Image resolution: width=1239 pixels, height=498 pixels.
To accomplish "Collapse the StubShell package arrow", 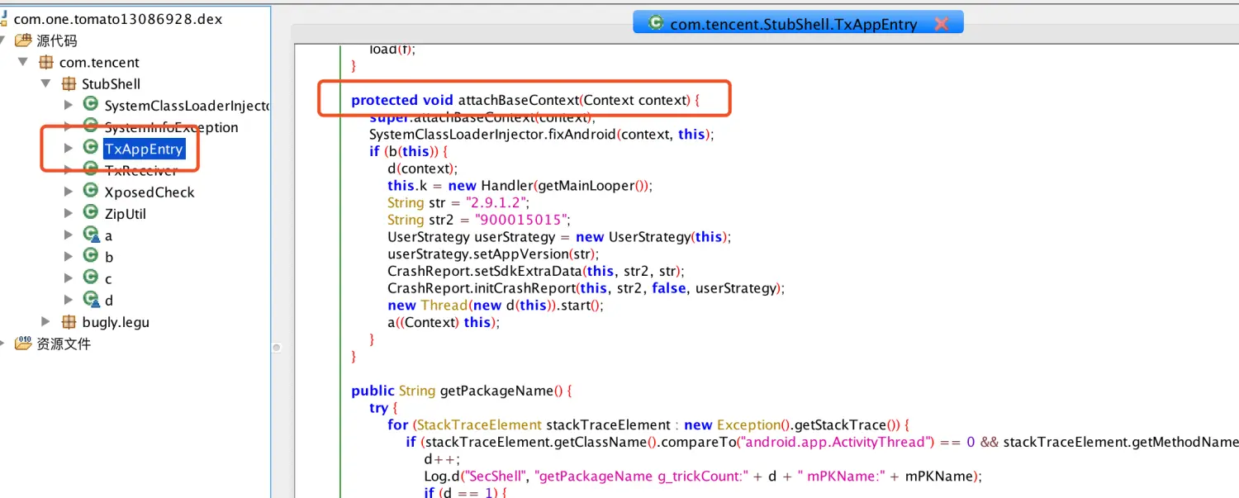I will (46, 83).
